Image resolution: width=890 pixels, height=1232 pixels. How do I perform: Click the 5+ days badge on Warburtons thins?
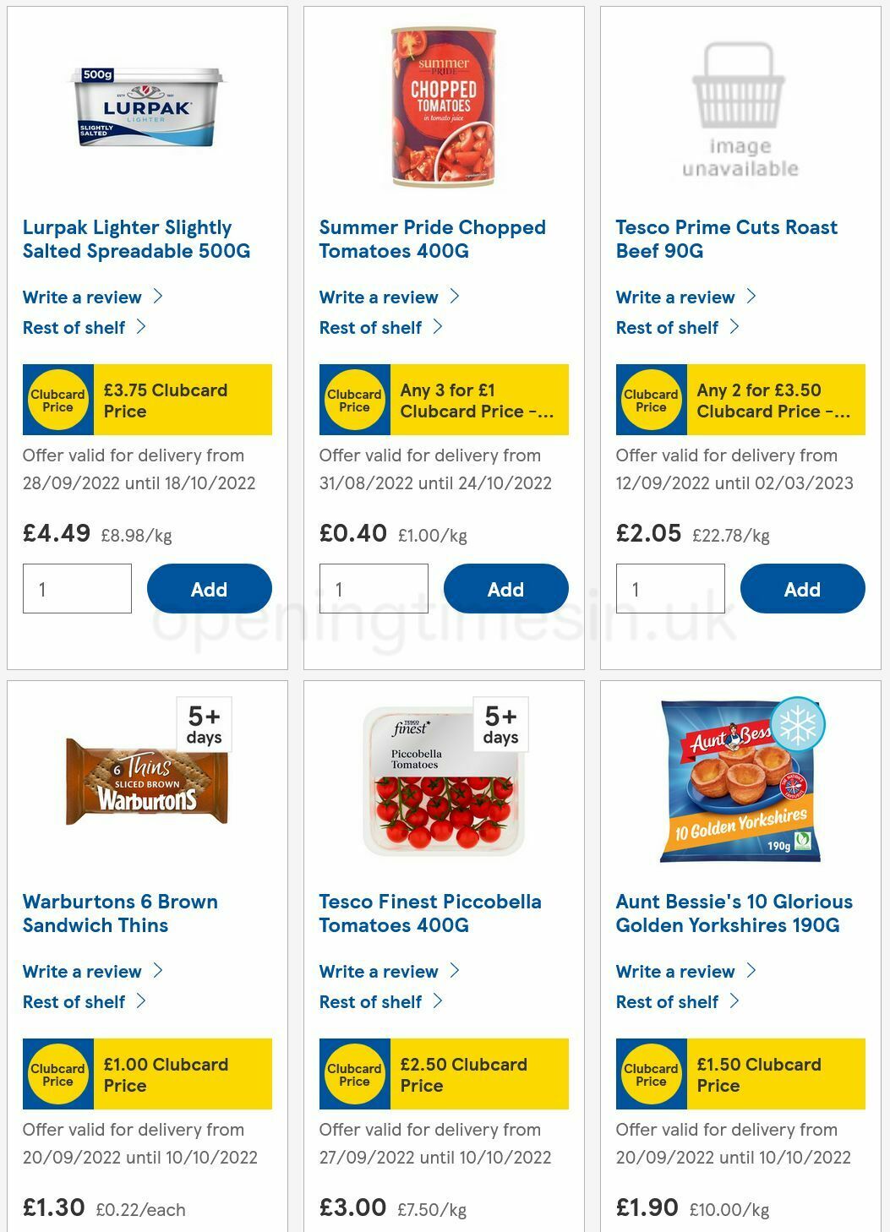[x=202, y=724]
